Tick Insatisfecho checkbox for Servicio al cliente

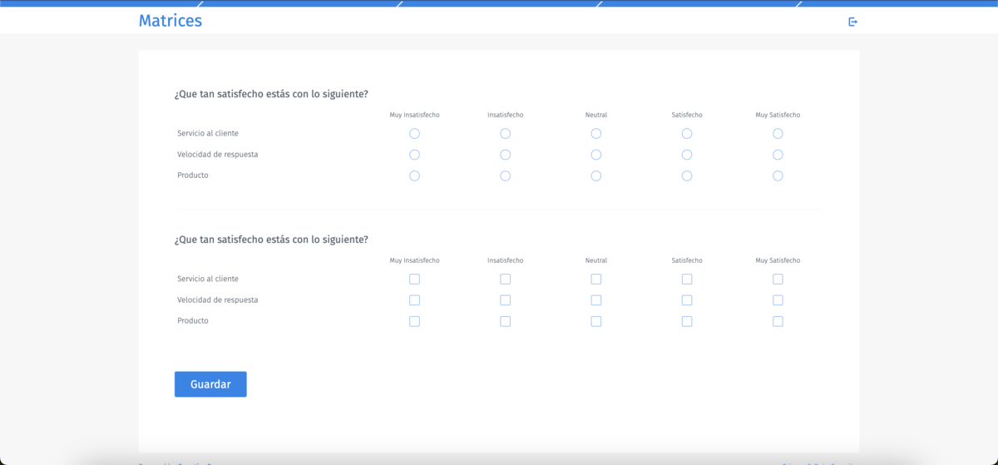[x=505, y=279]
